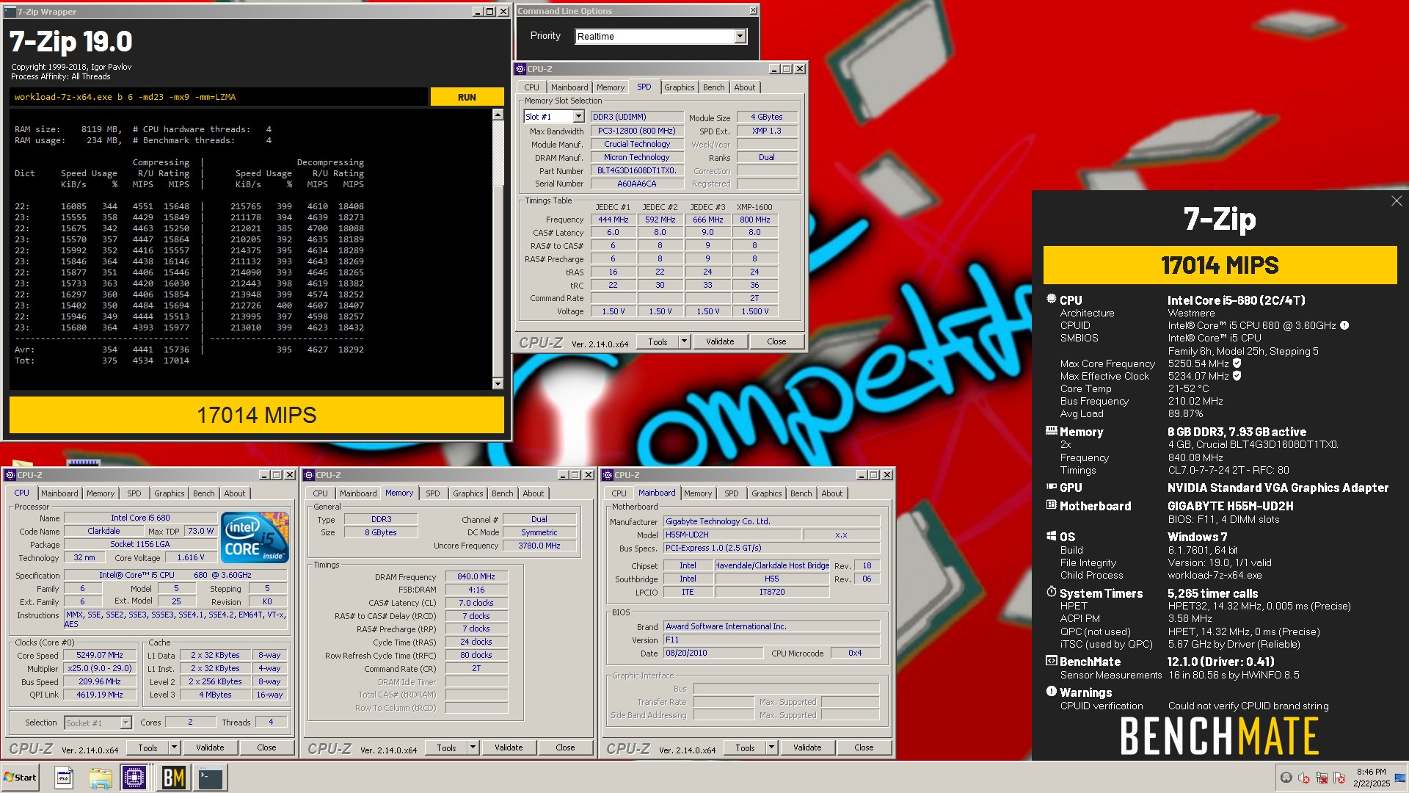The width and height of the screenshot is (1409, 793).
Task: Click the first round system tray icon
Action: coord(1286,778)
